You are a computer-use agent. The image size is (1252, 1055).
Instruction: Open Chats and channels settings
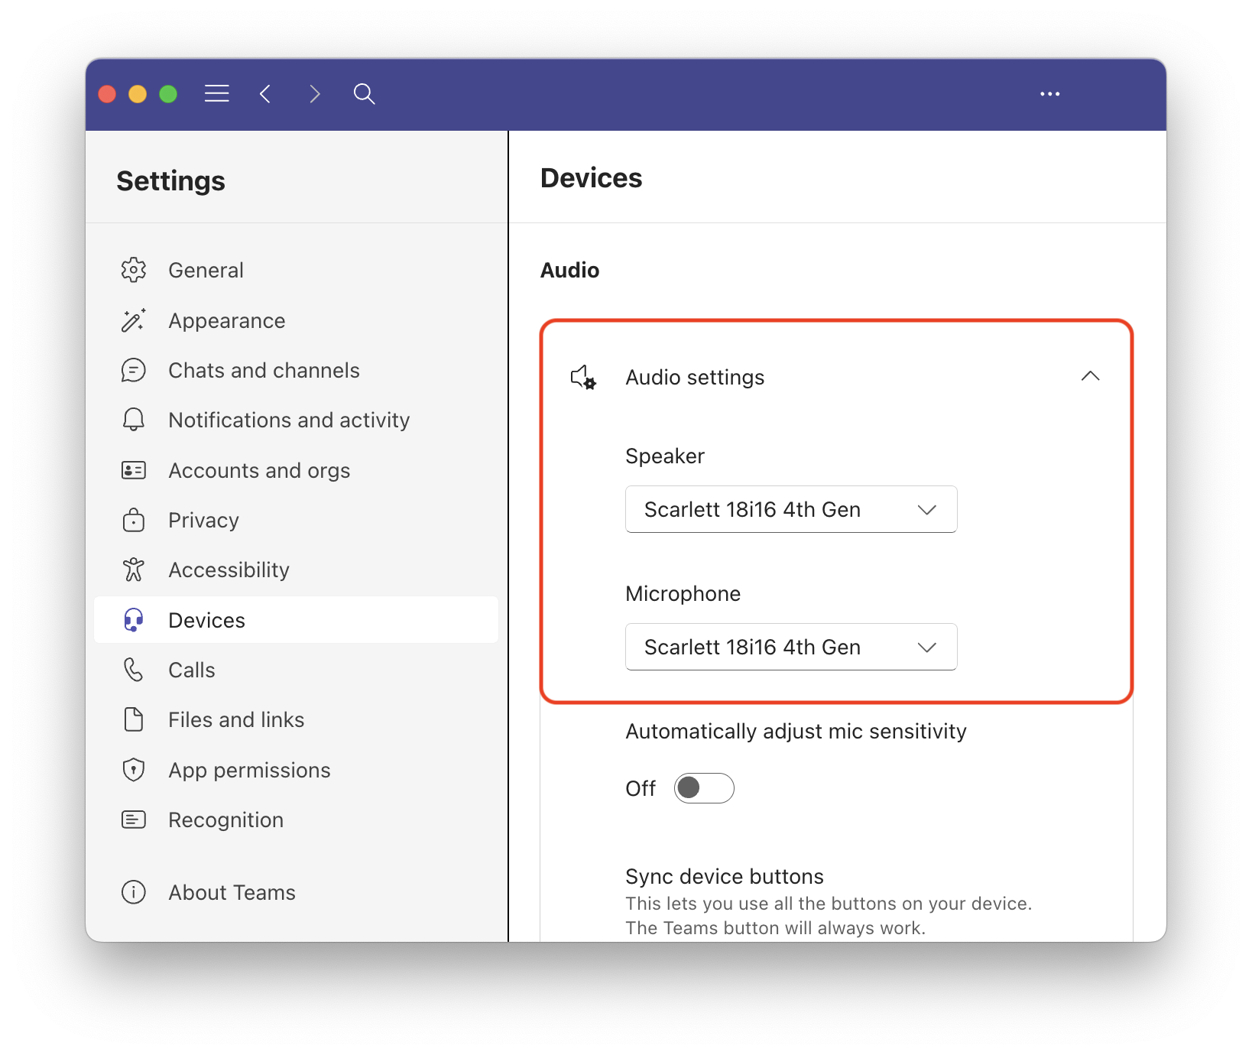click(297, 370)
